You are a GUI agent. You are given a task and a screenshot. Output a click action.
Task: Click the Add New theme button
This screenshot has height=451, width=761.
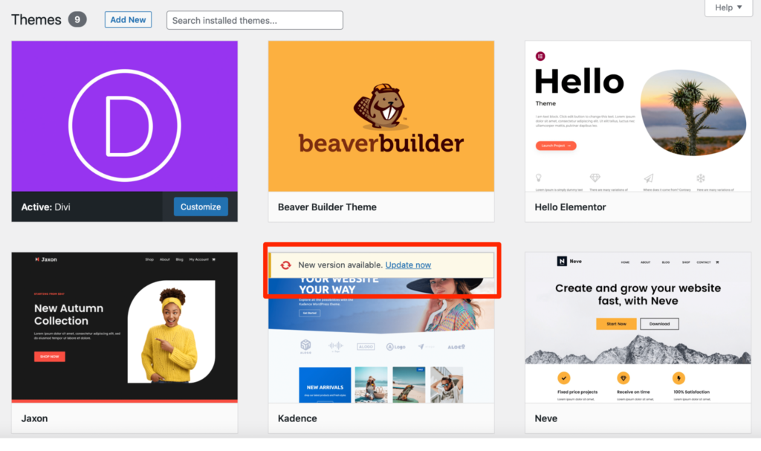tap(127, 19)
